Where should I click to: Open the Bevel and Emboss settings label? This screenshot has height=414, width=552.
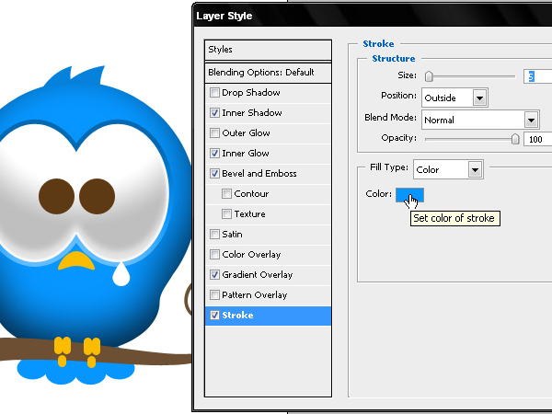pyautogui.click(x=259, y=174)
